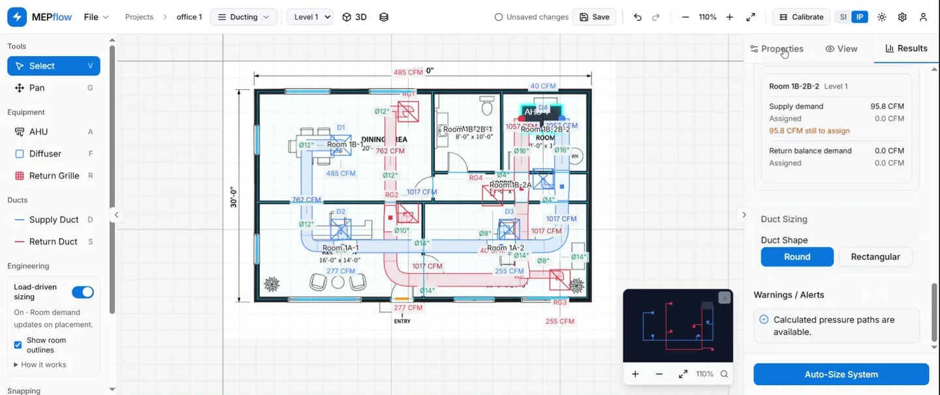Viewport: 940px width, 395px height.
Task: Select the AHU unit on the plan
Action: [x=541, y=113]
